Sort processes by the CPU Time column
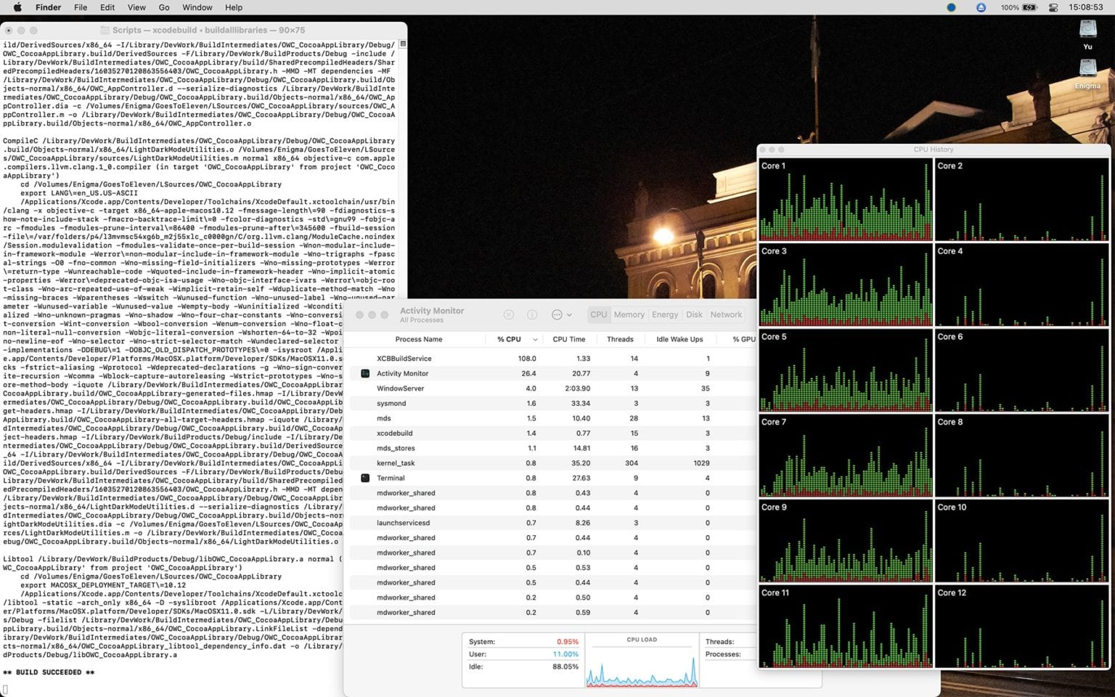Viewport: 1115px width, 697px height. click(x=569, y=339)
